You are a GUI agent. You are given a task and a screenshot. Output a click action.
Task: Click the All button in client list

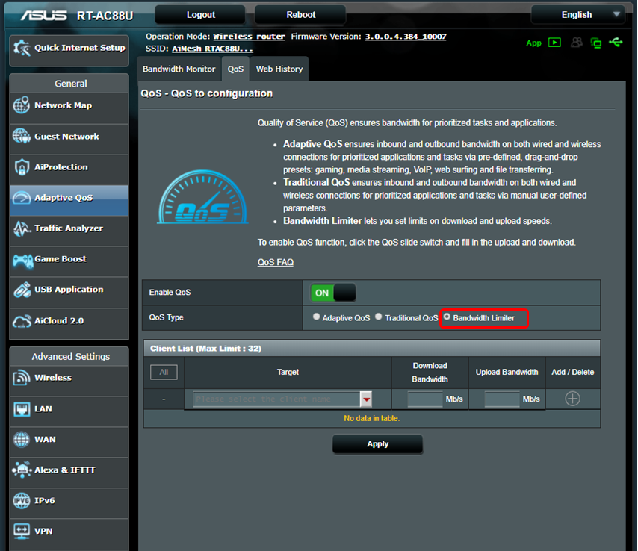coord(164,372)
